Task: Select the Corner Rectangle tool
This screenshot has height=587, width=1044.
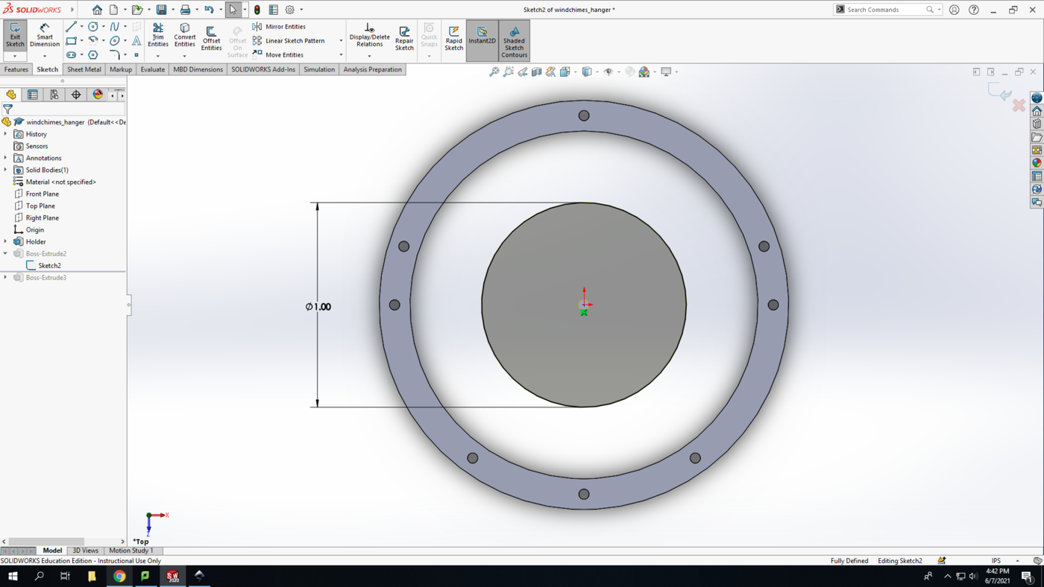Action: pos(71,41)
